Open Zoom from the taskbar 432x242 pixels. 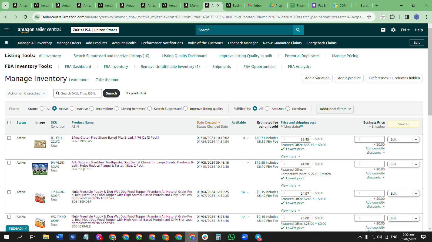click(245, 237)
